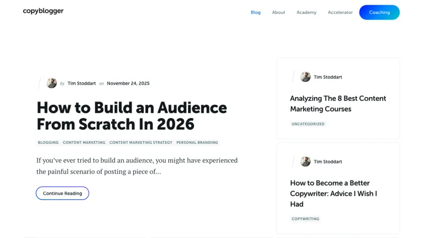The width and height of the screenshot is (423, 238).
Task: Select the BLOGGING category tag
Action: [48, 142]
